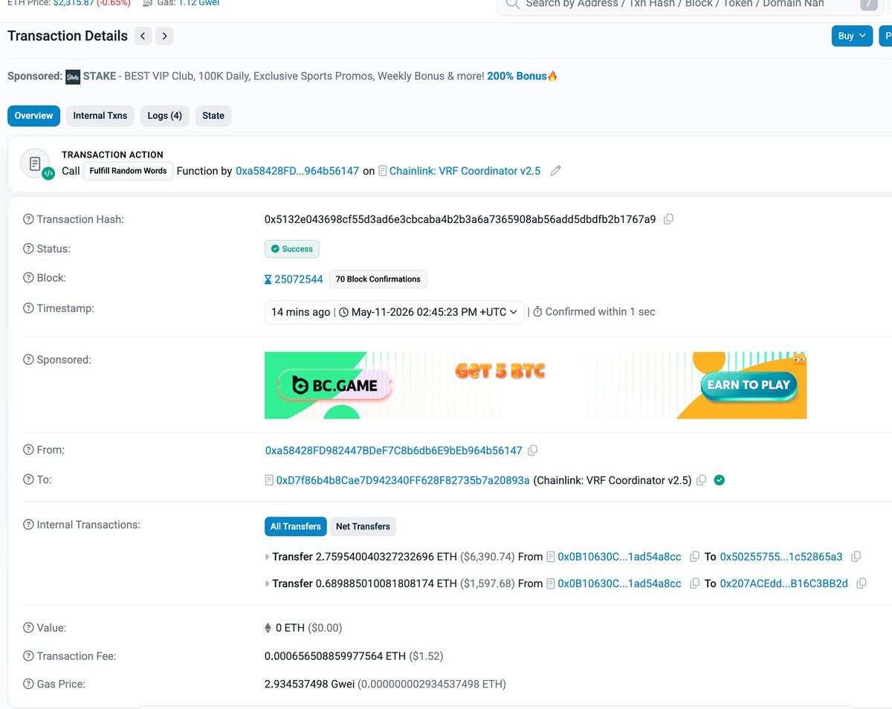This screenshot has width=892, height=709.
Task: Click gas price 2.934537498 Gwei text
Action: click(310, 684)
